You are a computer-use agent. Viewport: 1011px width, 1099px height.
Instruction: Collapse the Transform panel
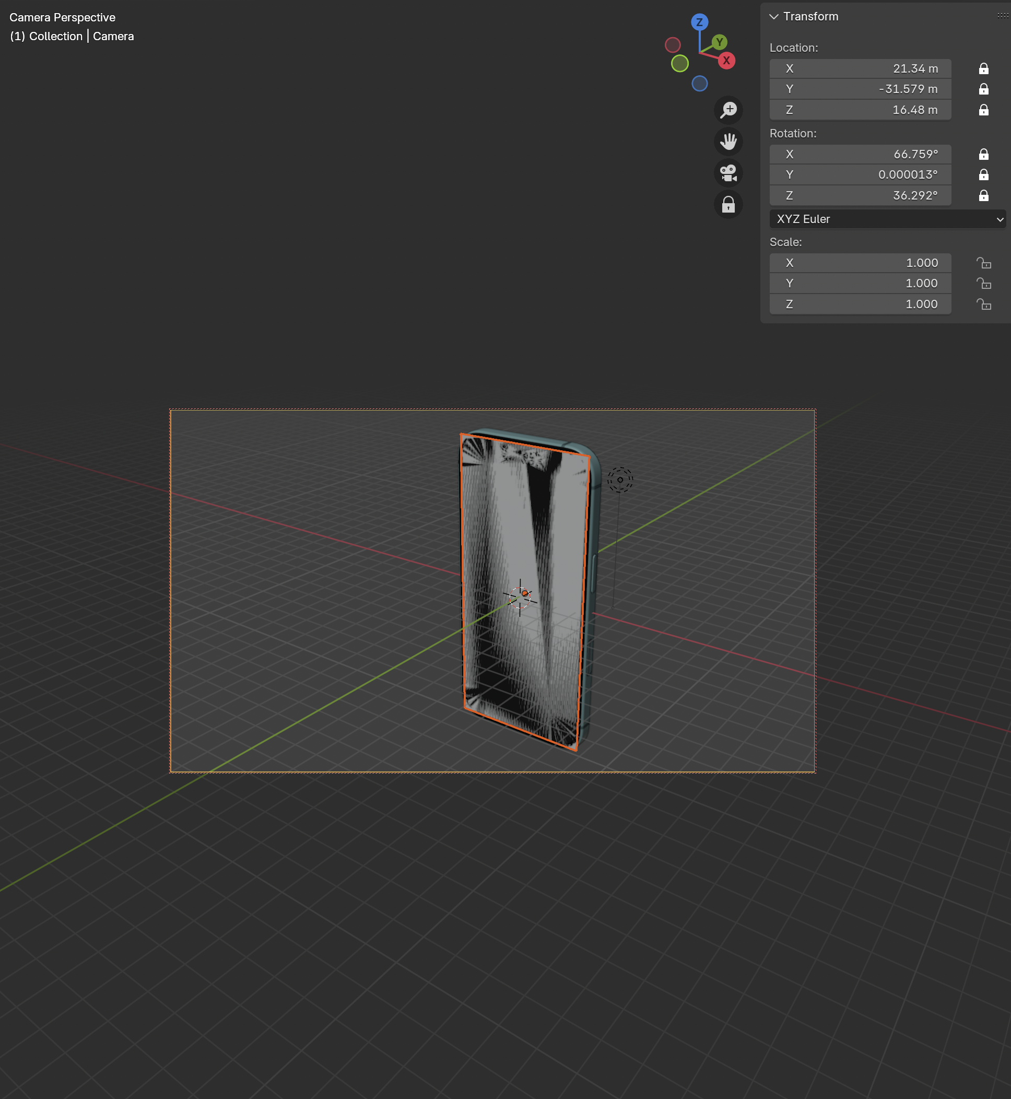[x=773, y=16]
